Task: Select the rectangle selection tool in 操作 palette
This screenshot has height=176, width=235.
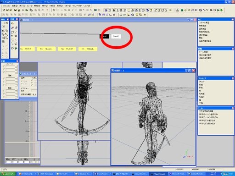Action: (3, 23)
